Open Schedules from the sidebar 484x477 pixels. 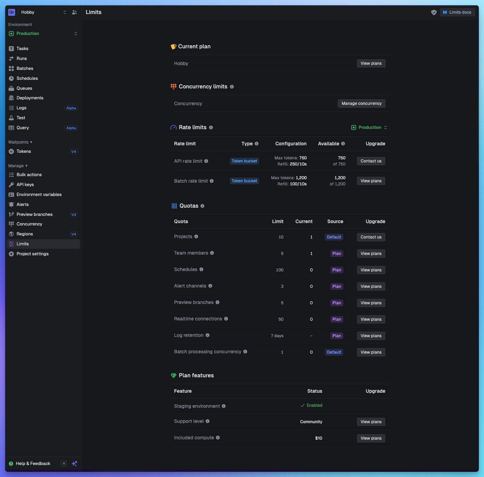click(27, 78)
